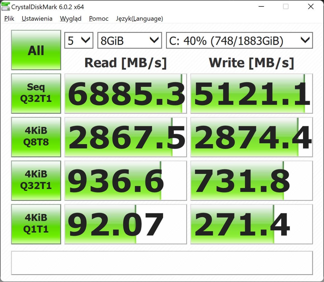
Task: Close the CrystalDiskMark window
Action: click(x=311, y=7)
